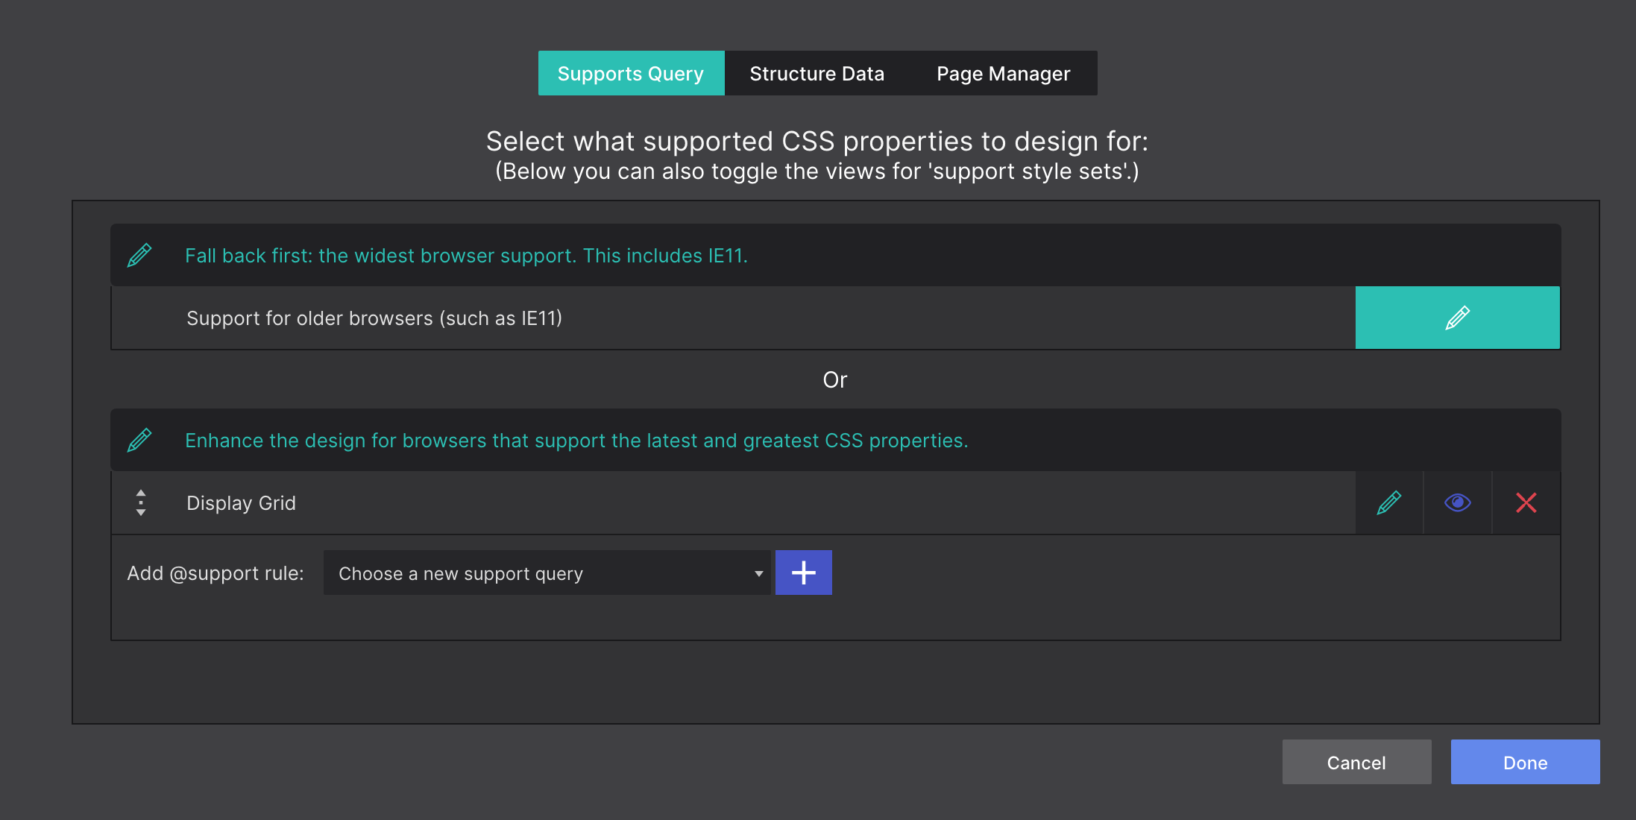Edit the 'Enhance the design' heading pencil icon
Screen dimensions: 1636x820
(x=139, y=440)
